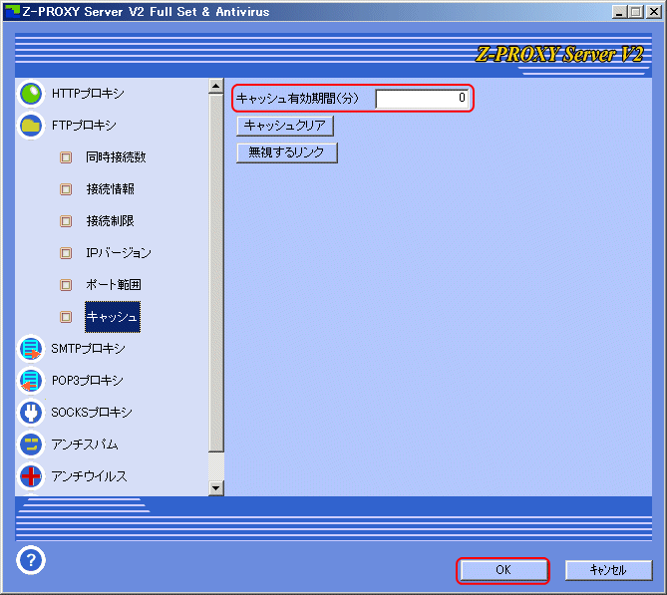This screenshot has height=595, width=667.
Task: Select the highlighted キャッシュ item
Action: (x=113, y=317)
